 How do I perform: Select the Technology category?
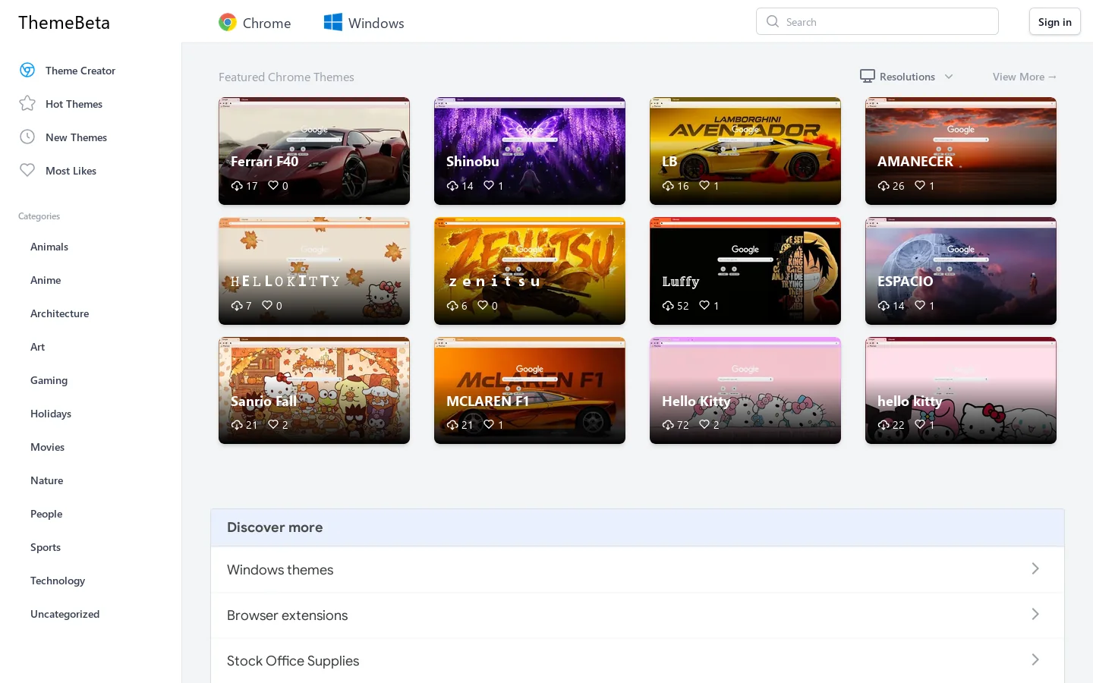(58, 581)
